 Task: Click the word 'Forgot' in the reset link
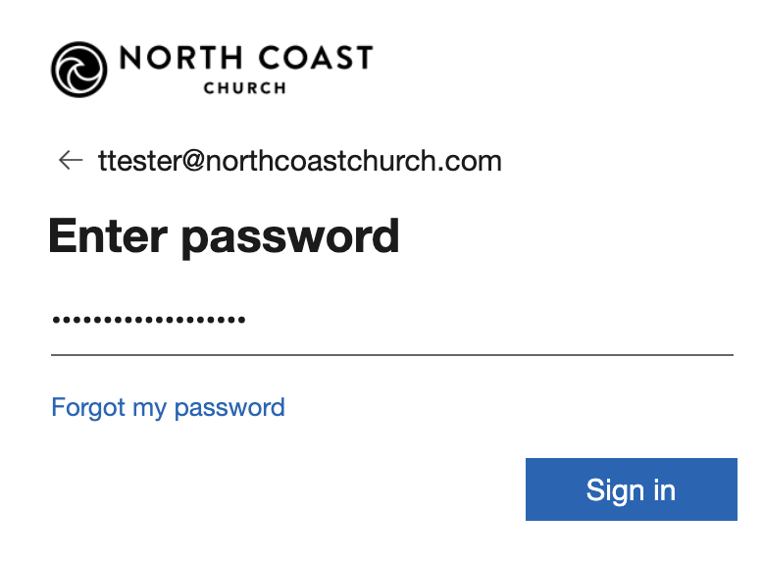(x=88, y=407)
